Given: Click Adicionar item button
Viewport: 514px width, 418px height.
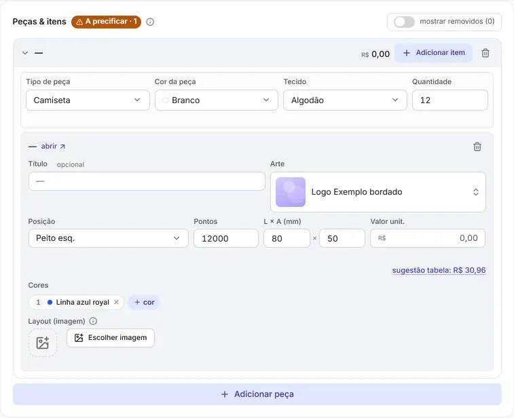Looking at the screenshot, I should coord(433,53).
